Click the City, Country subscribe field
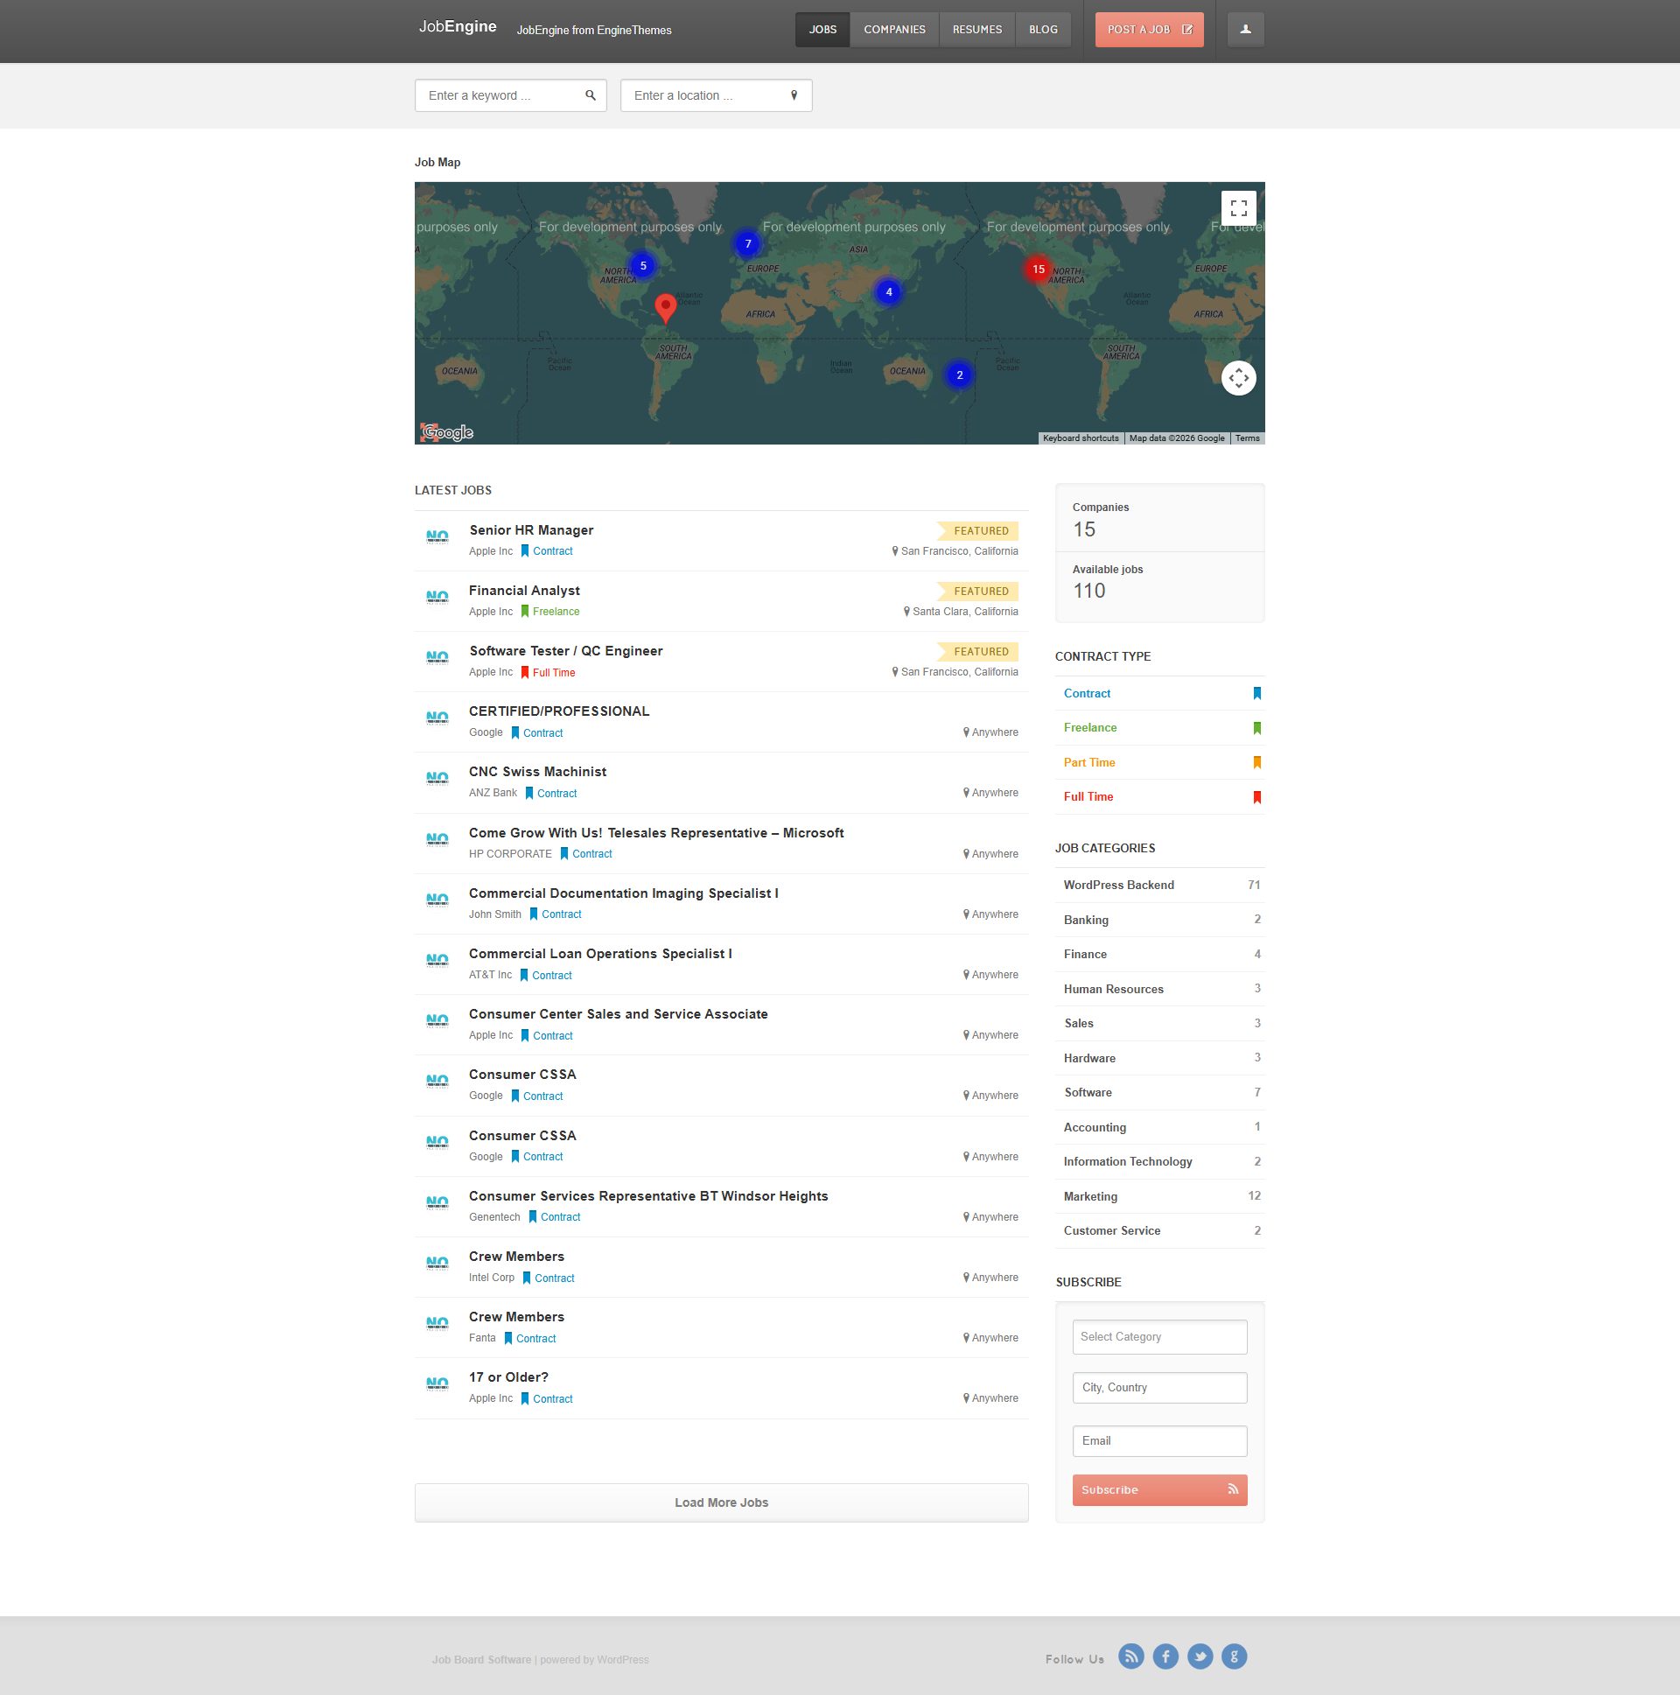Image resolution: width=1680 pixels, height=1695 pixels. (x=1158, y=1388)
